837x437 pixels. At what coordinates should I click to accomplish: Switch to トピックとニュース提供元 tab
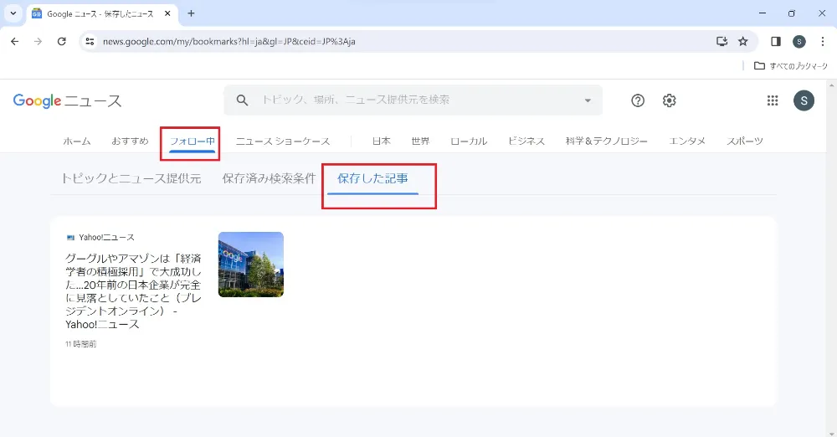pos(131,178)
